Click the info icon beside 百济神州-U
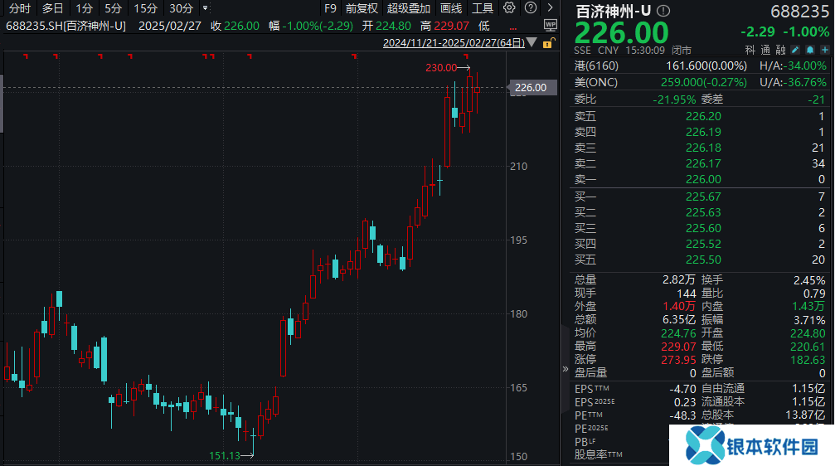This screenshot has height=466, width=835. point(662,12)
